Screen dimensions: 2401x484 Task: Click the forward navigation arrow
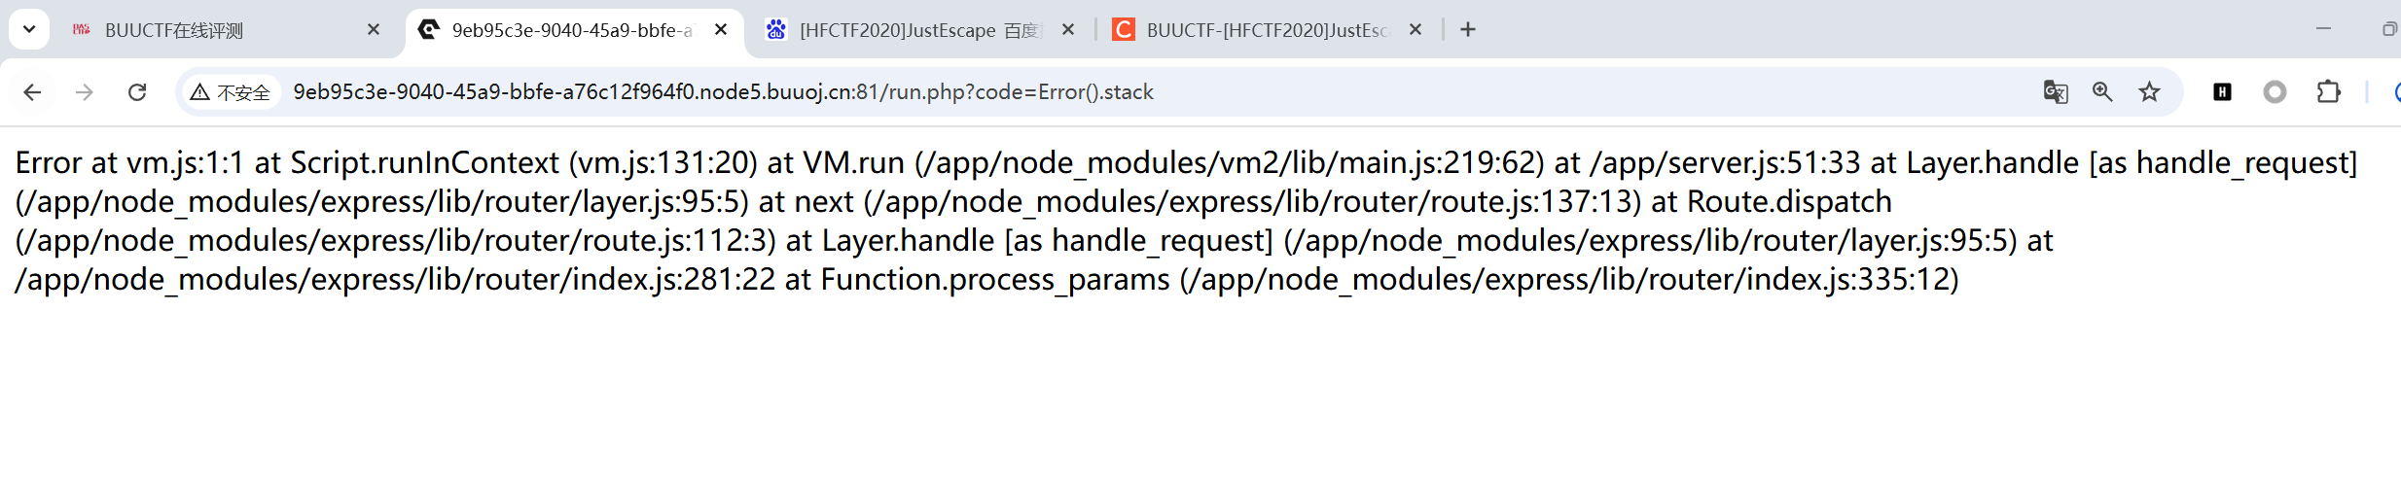(85, 92)
